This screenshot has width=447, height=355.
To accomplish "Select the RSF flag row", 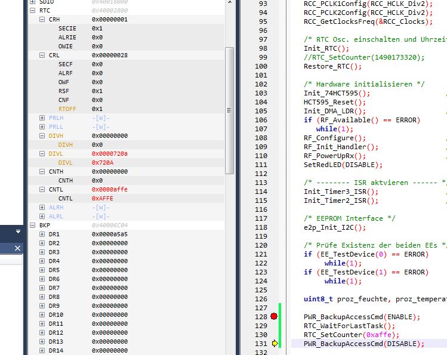I will [127, 91].
